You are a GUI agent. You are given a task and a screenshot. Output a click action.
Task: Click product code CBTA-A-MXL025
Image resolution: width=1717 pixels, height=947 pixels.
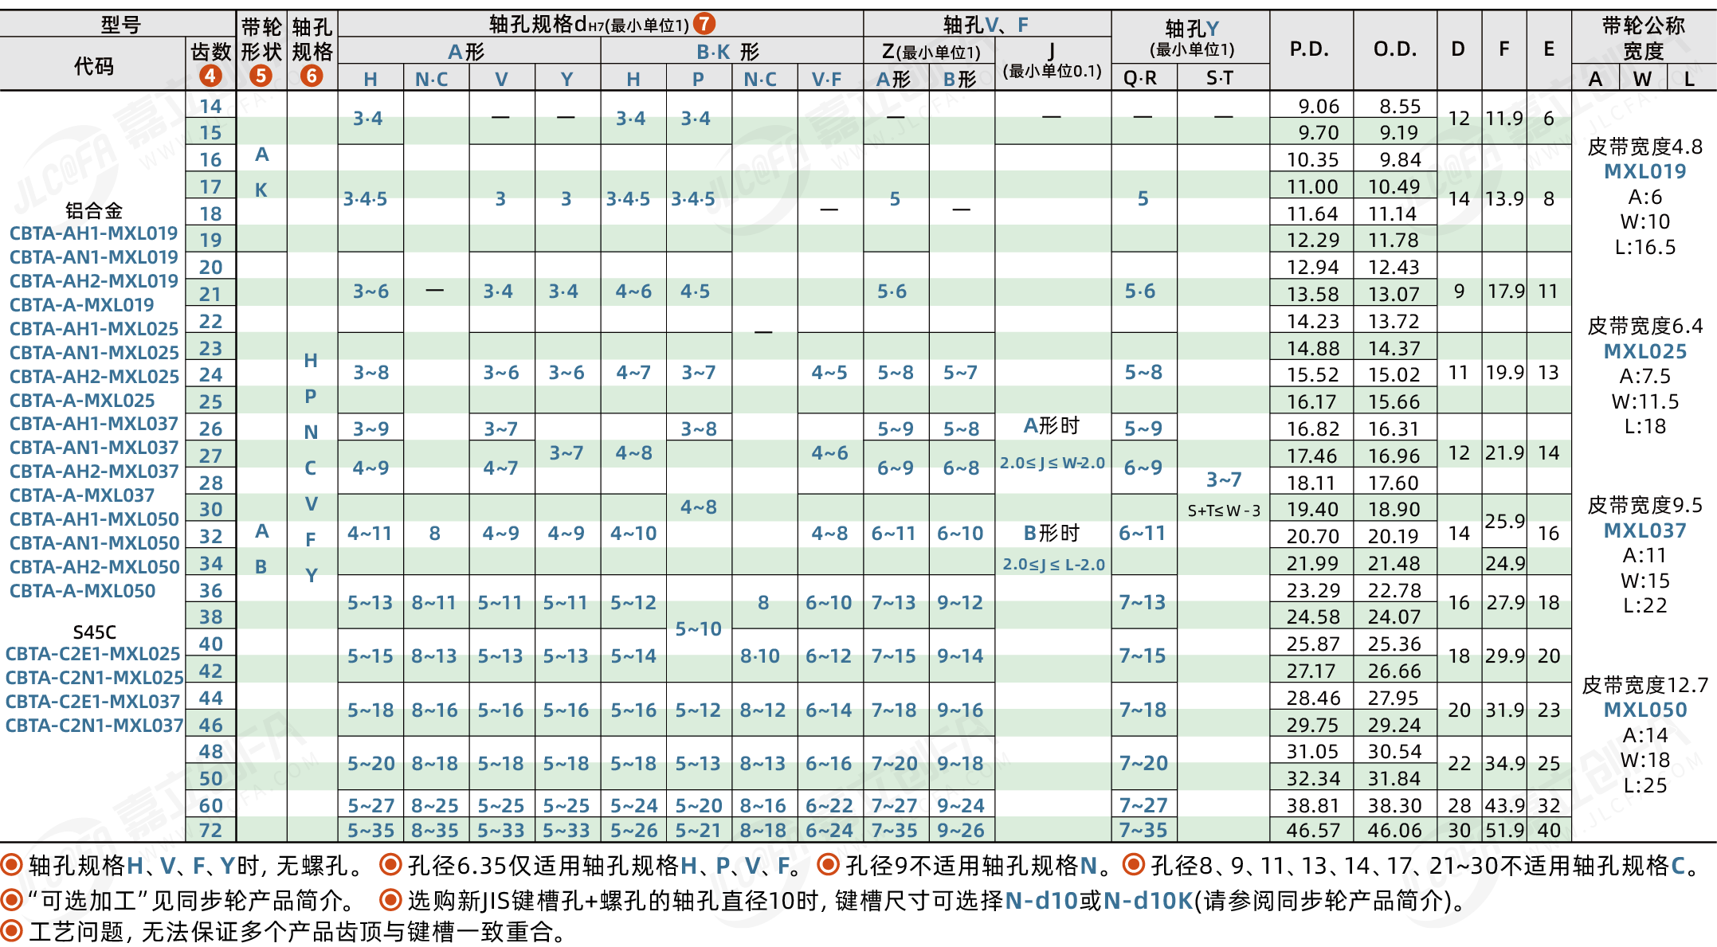(82, 401)
